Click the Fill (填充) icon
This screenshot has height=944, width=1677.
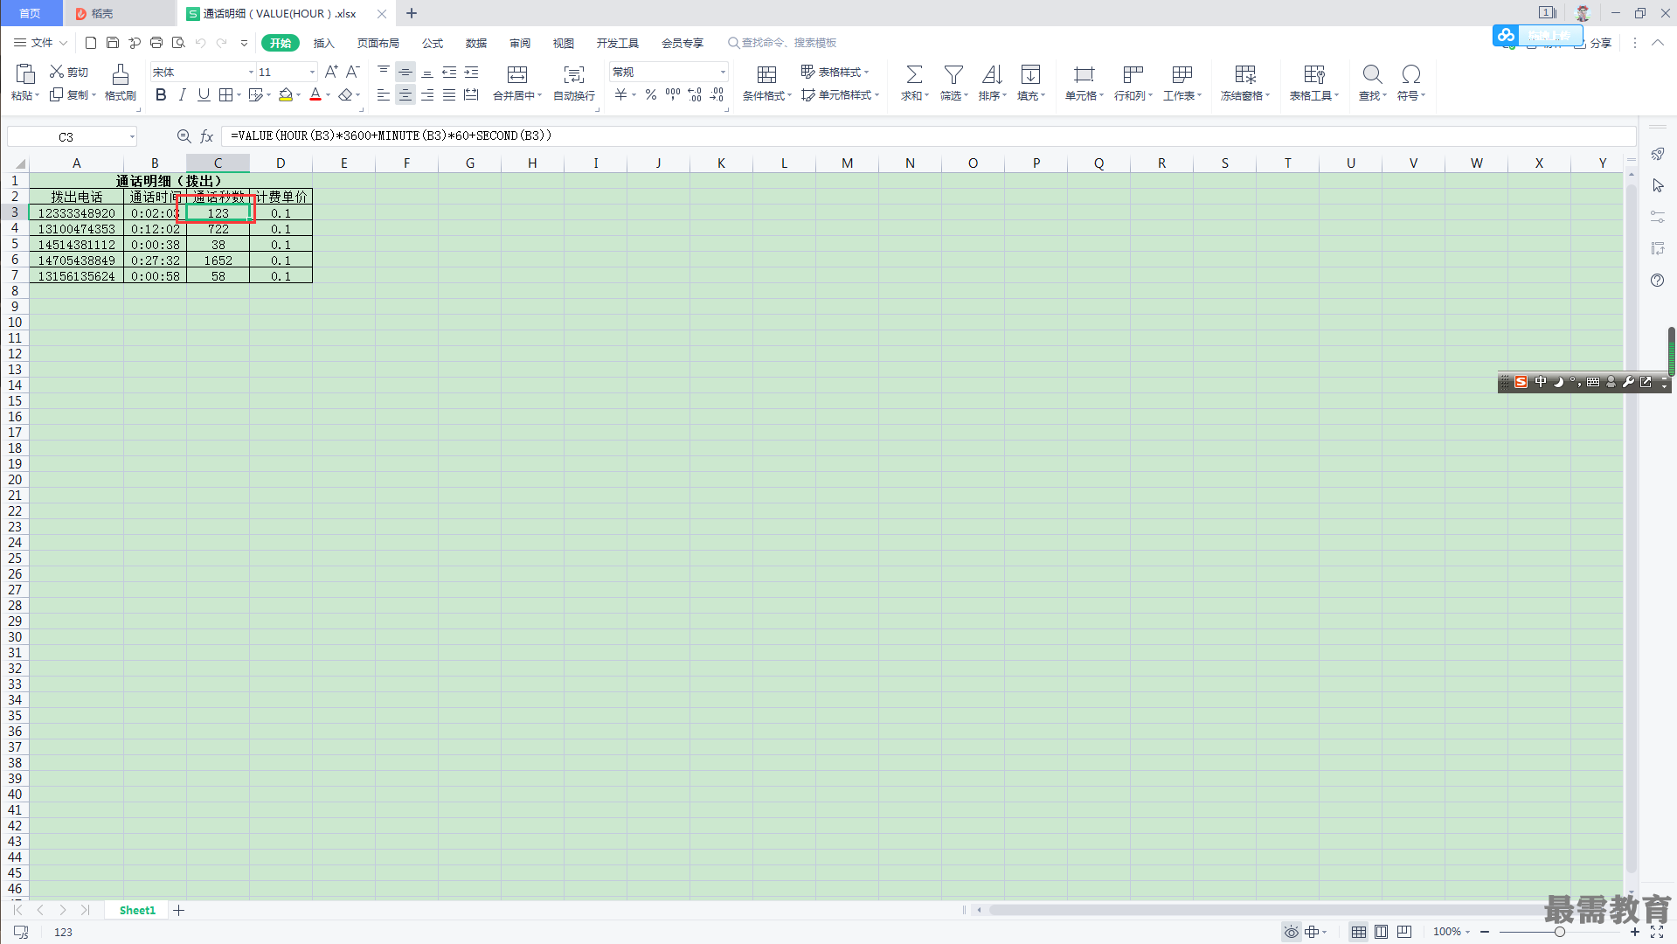point(1031,74)
